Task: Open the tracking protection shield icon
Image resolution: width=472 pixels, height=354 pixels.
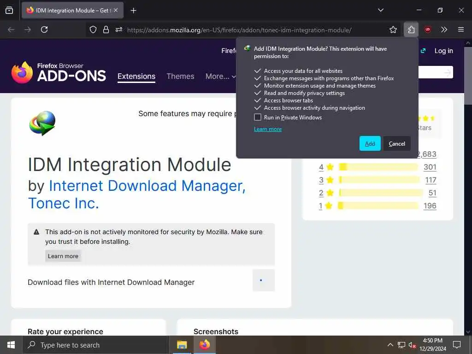Action: click(93, 29)
